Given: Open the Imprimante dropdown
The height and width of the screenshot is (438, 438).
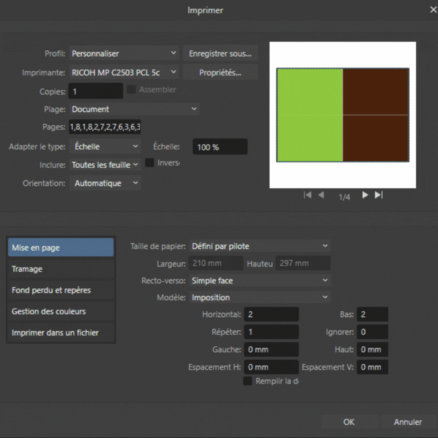Looking at the screenshot, I should 124,73.
